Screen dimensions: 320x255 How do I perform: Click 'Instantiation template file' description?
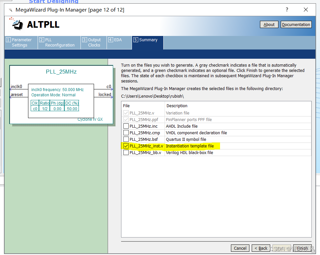coord(190,146)
